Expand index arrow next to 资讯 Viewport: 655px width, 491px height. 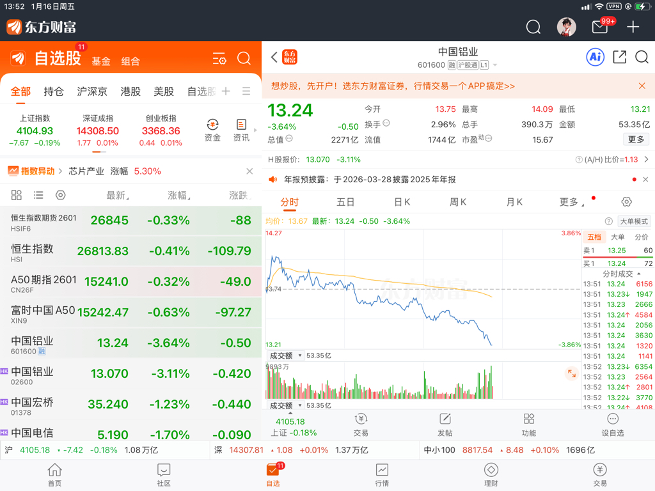tap(256, 130)
